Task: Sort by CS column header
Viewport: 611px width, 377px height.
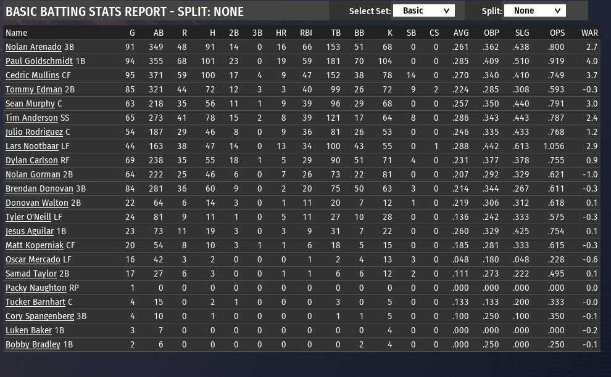Action: click(x=434, y=33)
